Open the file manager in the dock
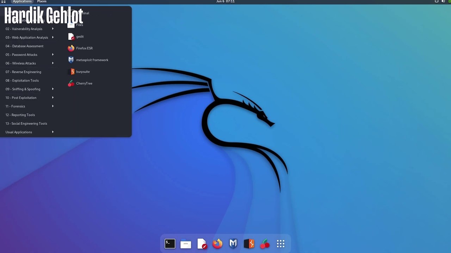 click(x=186, y=244)
